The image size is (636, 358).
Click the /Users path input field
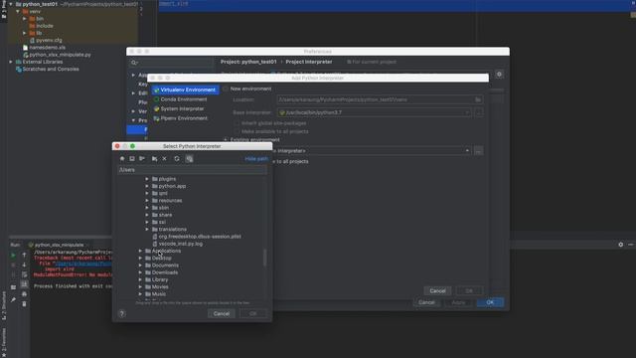[x=192, y=170]
